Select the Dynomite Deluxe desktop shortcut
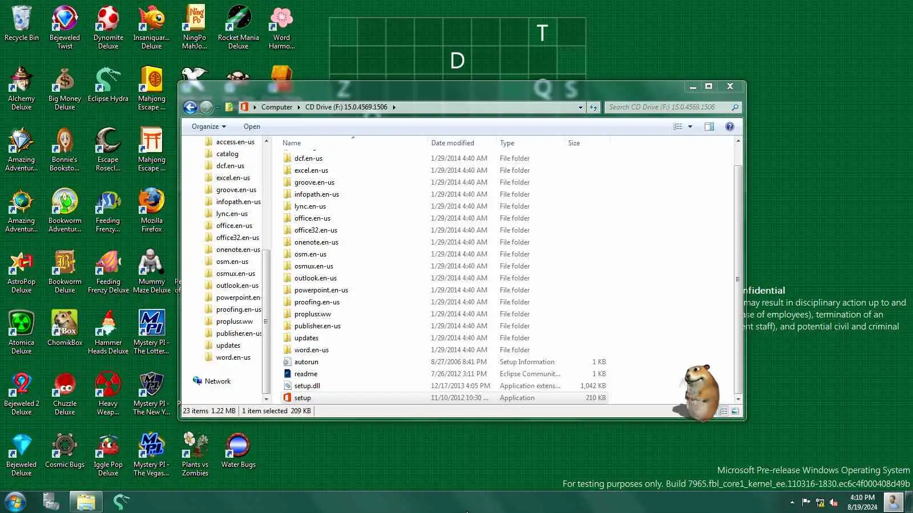 108,27
